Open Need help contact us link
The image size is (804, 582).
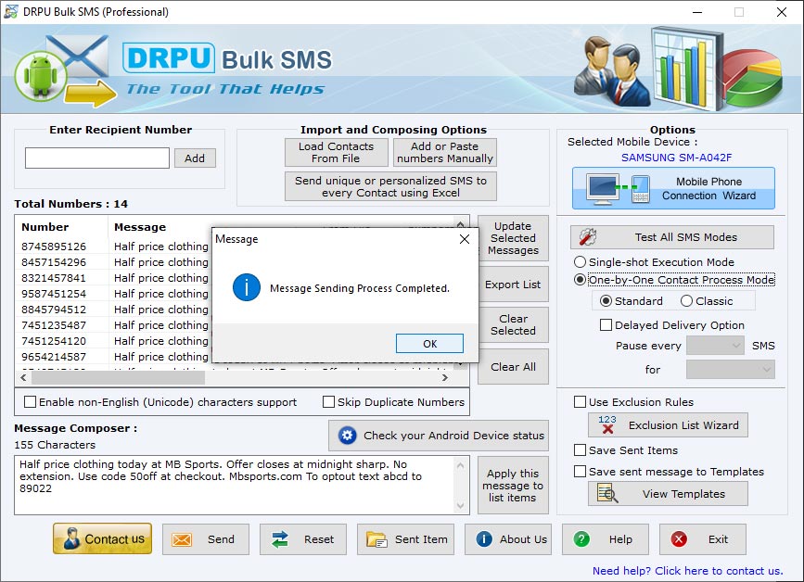687,571
